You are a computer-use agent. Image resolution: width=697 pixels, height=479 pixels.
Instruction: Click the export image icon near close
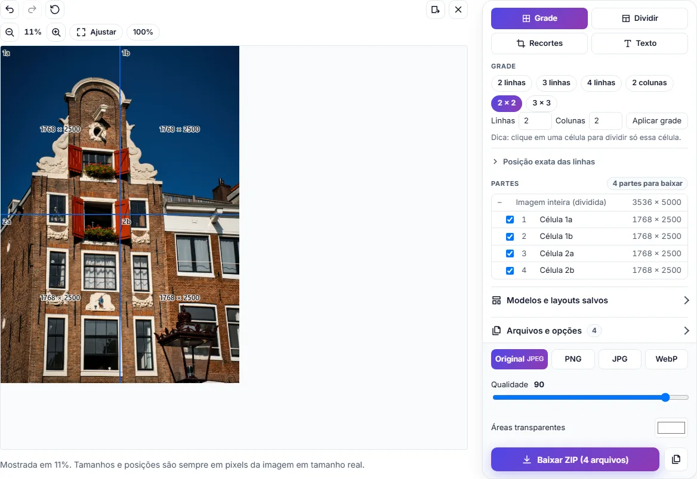click(x=436, y=10)
